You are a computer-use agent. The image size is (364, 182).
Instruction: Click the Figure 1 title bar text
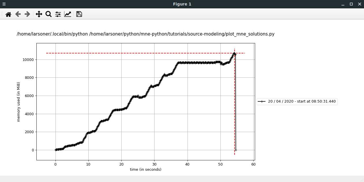click(182, 4)
